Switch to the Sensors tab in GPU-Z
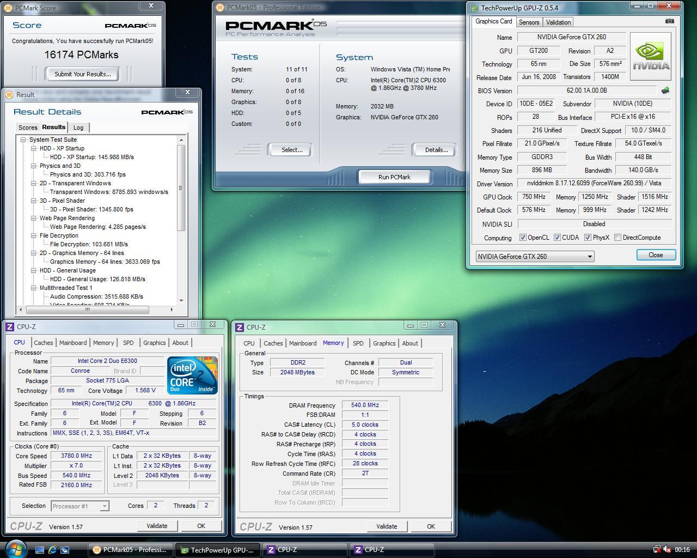The width and height of the screenshot is (697, 558). click(x=529, y=22)
